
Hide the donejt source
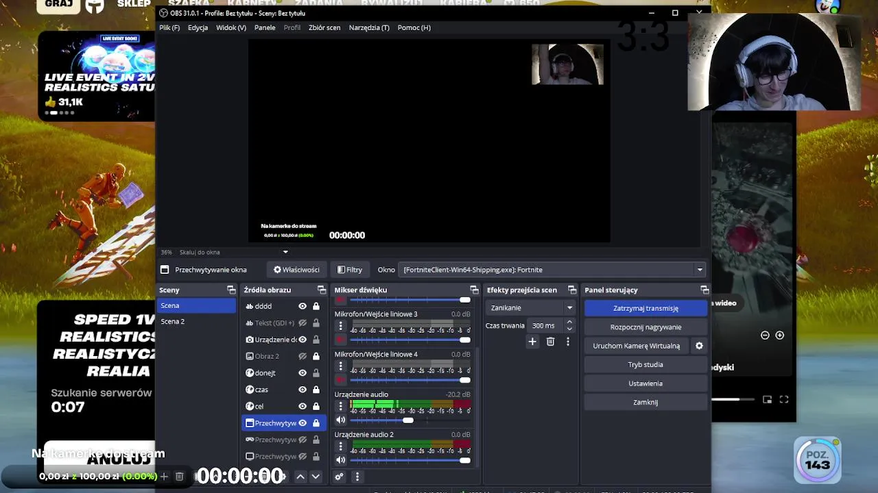click(302, 373)
